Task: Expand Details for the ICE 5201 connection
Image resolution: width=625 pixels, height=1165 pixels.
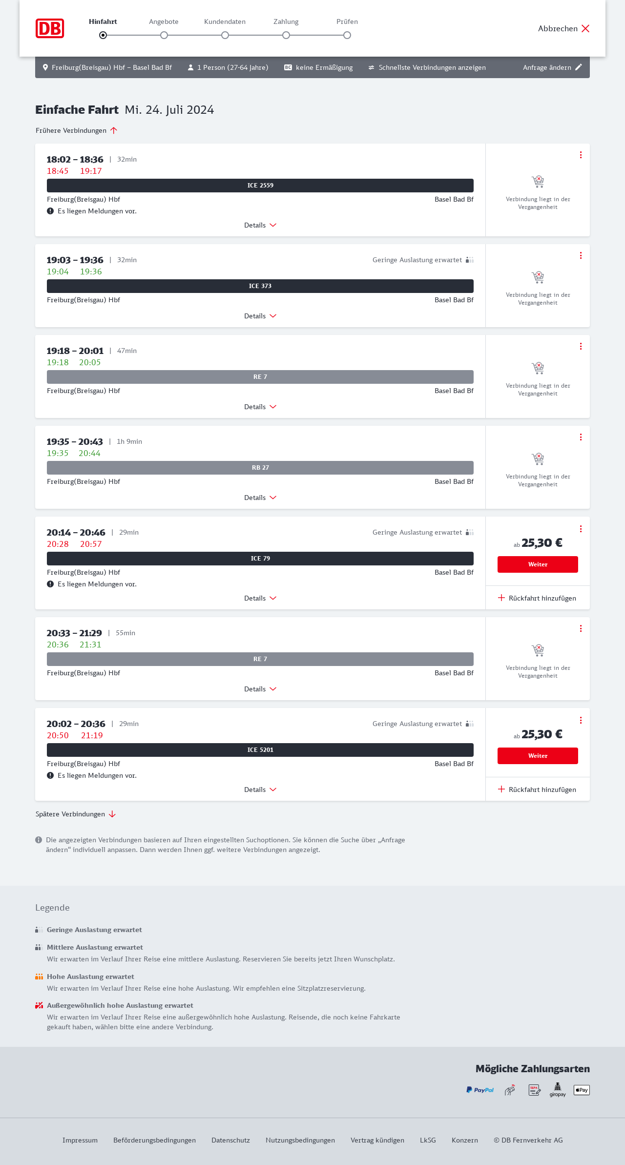Action: (260, 790)
